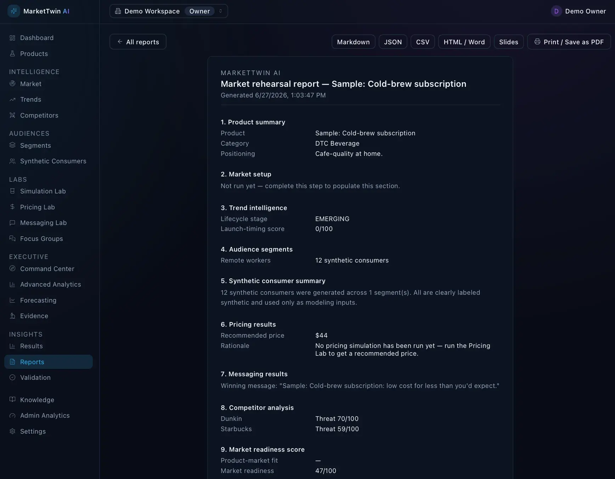The width and height of the screenshot is (615, 479).
Task: Export the report as CSV
Action: [423, 42]
